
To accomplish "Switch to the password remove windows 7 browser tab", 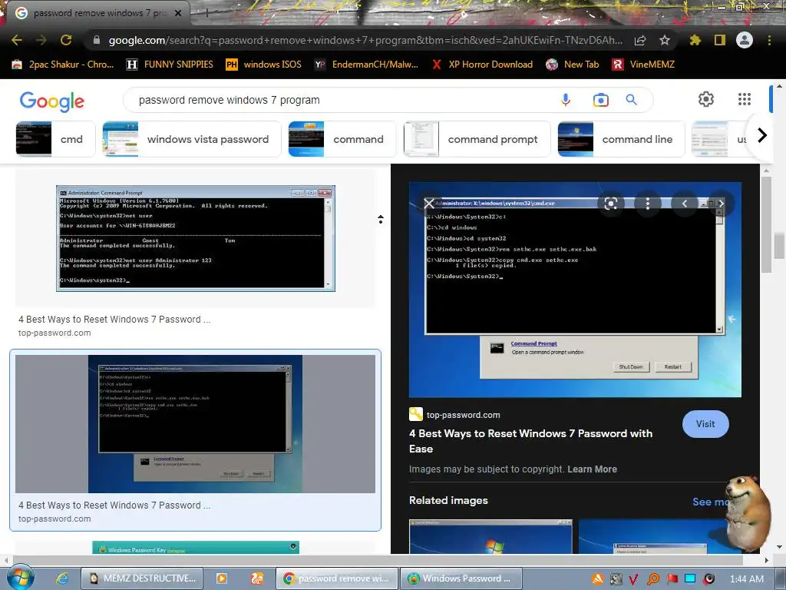I will click(97, 13).
